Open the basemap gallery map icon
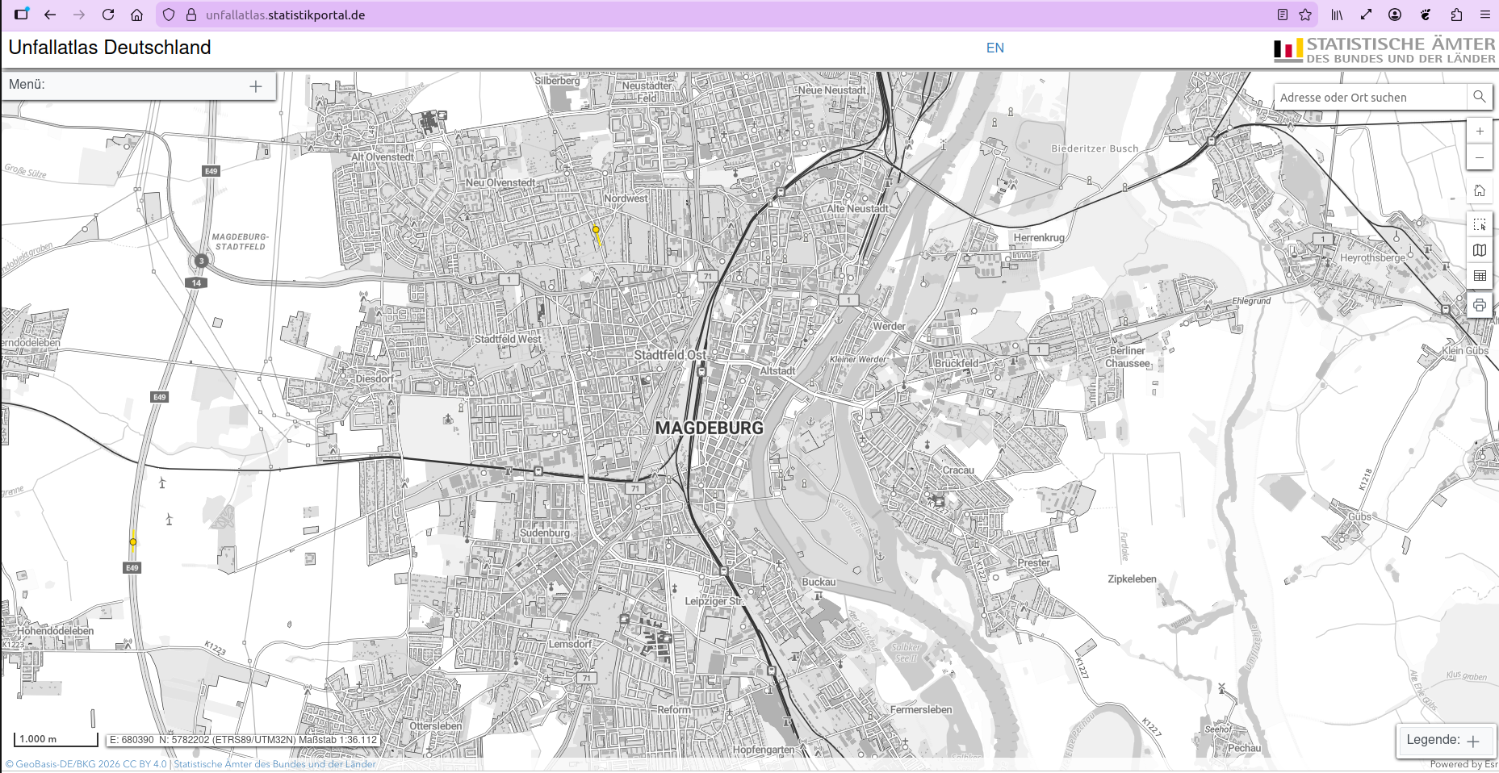1499x773 pixels. point(1480,250)
